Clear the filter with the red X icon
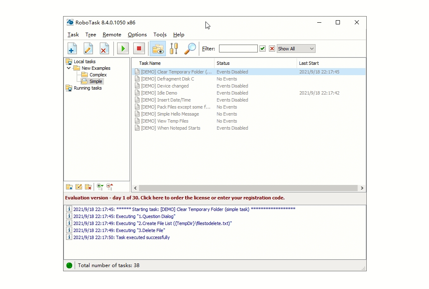429x289 pixels. 272,48
